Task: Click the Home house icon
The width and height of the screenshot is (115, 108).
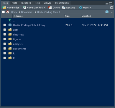Action: [x=8, y=12]
